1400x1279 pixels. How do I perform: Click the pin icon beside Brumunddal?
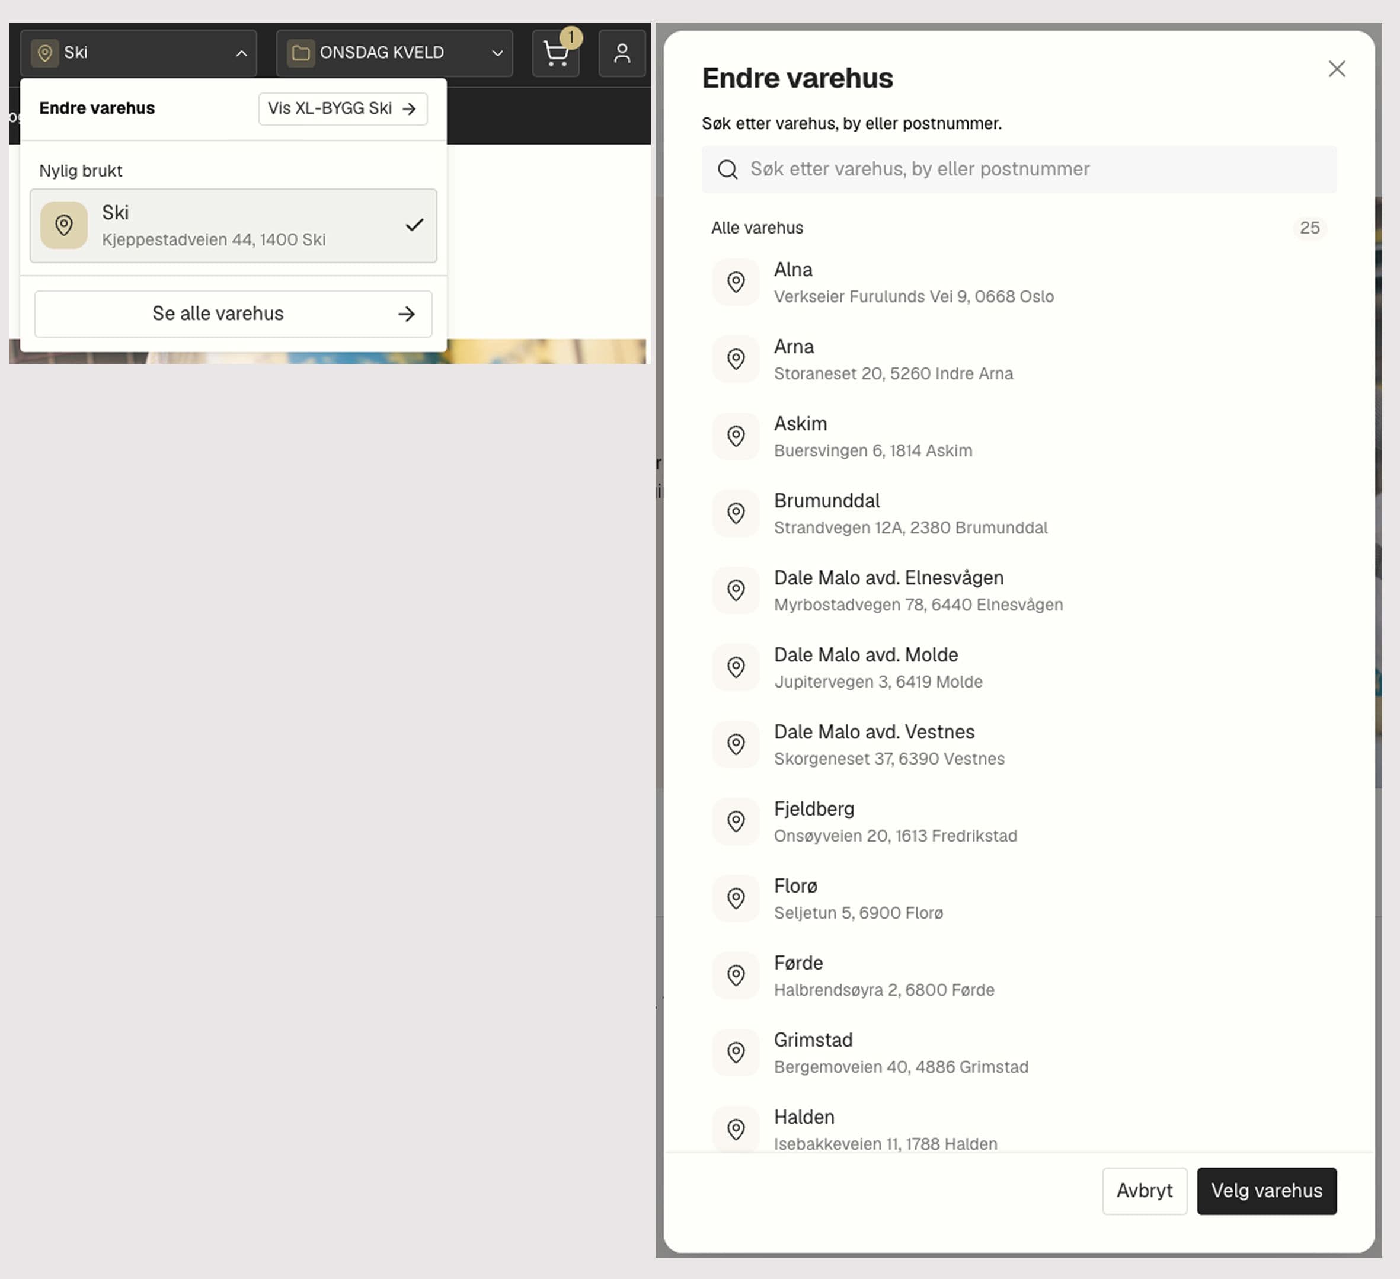coord(736,513)
